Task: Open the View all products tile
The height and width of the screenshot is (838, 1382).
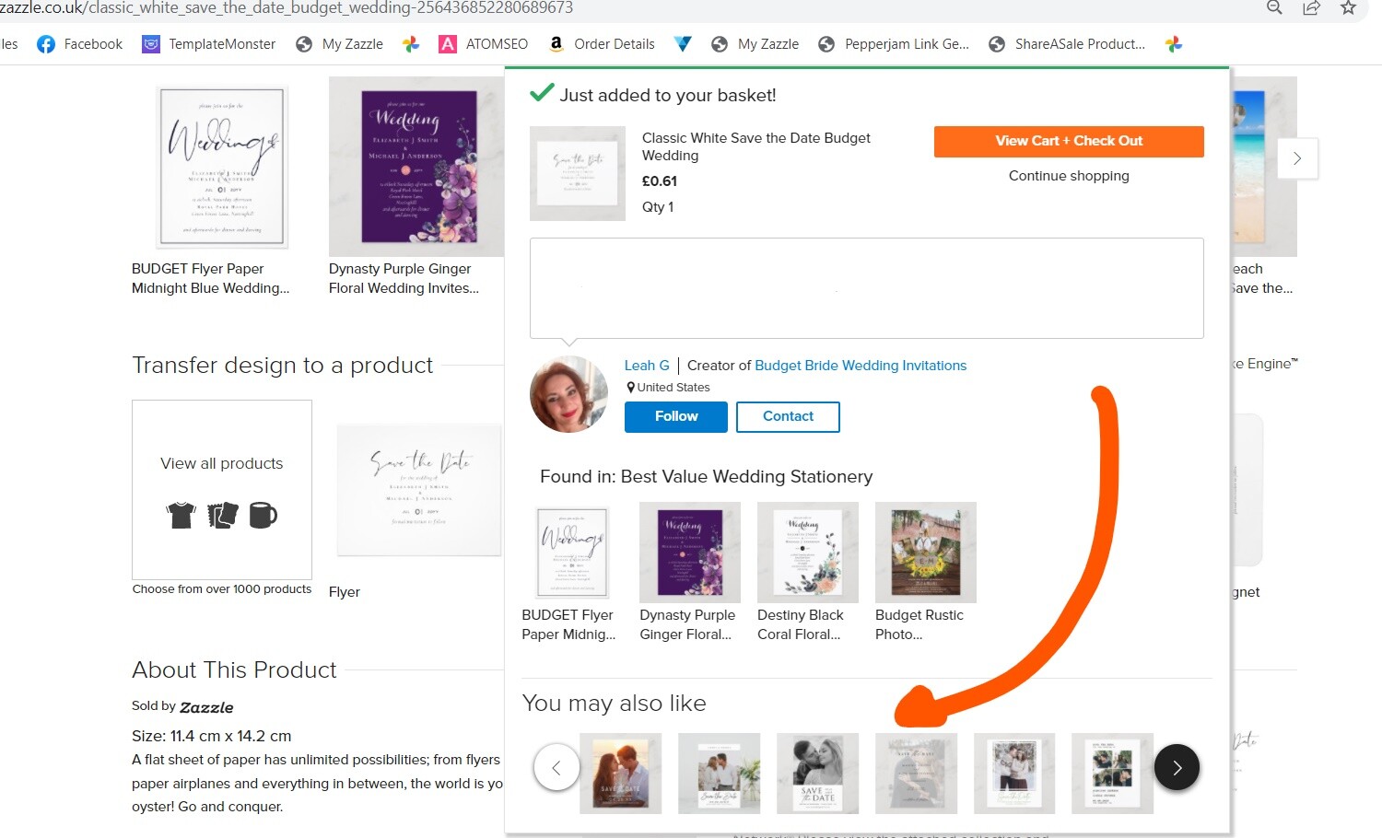Action: 222,489
